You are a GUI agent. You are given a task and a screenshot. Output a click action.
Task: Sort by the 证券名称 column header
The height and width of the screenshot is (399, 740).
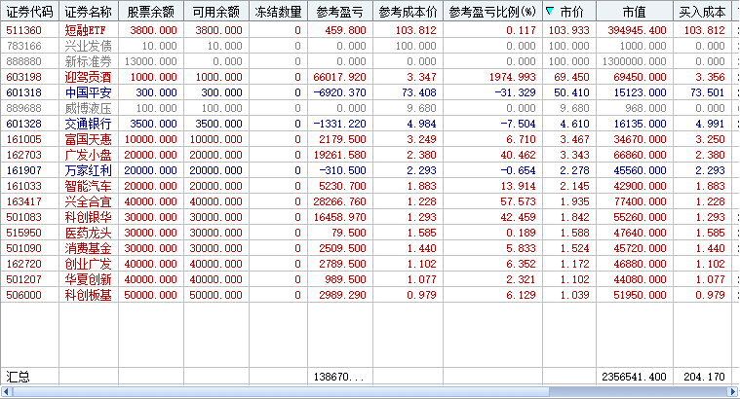click(89, 12)
